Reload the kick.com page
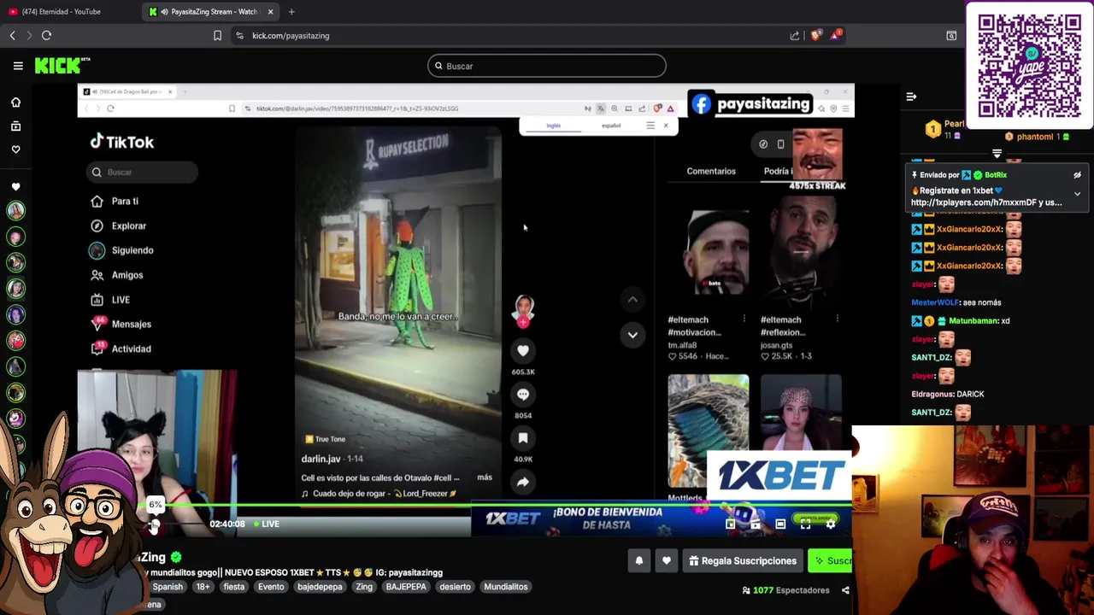Screen dimensions: 1094x615 (x=46, y=35)
